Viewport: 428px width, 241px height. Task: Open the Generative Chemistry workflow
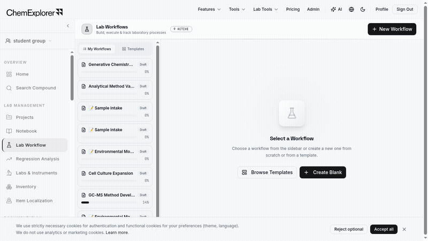coord(115,68)
